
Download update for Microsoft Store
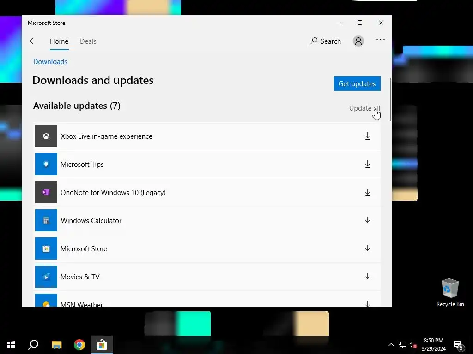click(367, 248)
